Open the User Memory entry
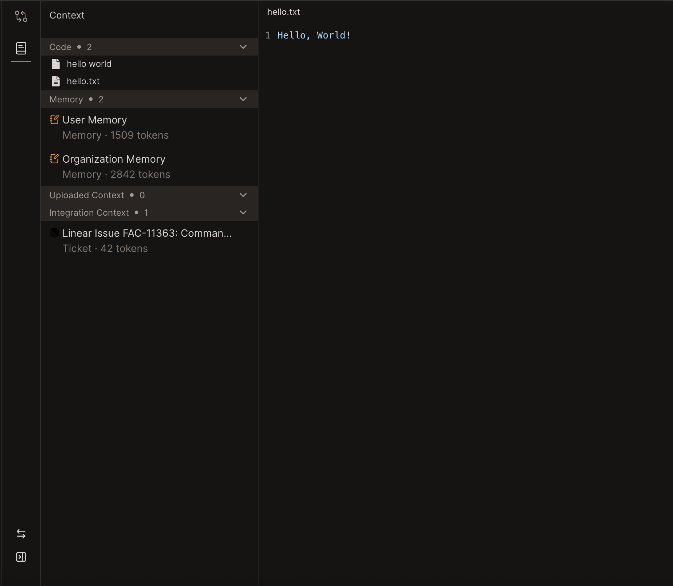 coord(94,120)
